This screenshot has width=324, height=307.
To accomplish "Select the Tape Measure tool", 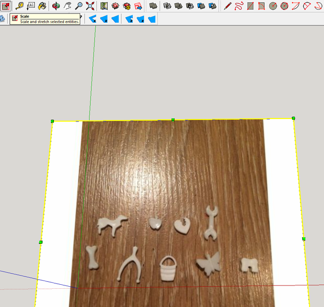I will (19, 6).
